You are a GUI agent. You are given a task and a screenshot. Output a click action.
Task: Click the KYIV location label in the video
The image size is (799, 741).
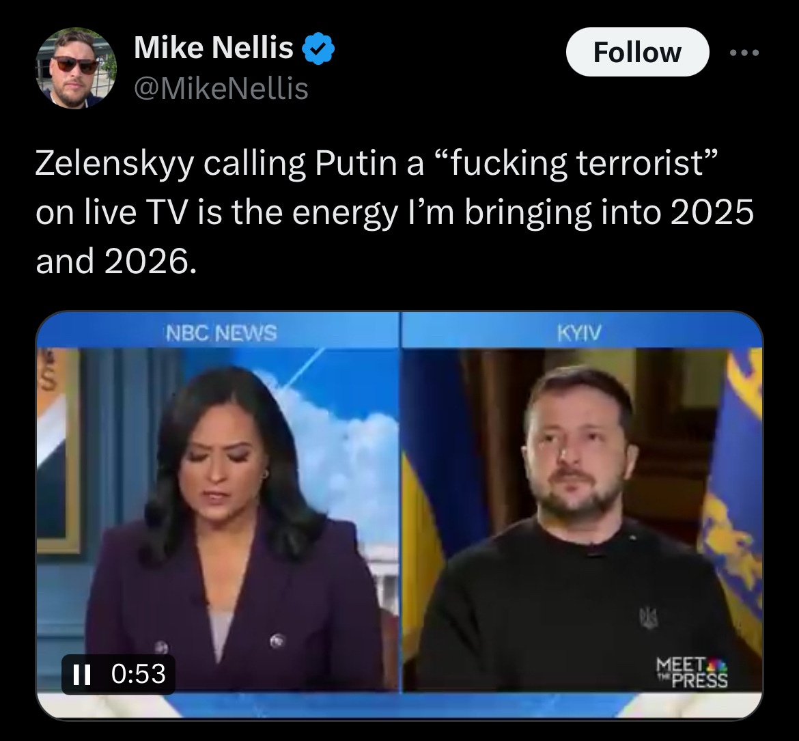[579, 333]
